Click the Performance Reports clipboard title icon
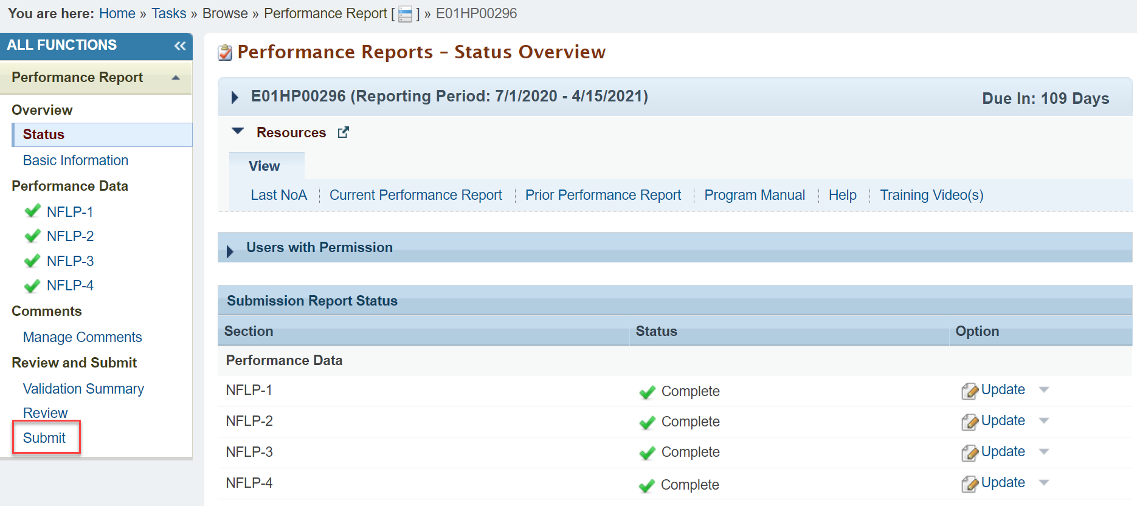The image size is (1137, 506). (x=225, y=53)
